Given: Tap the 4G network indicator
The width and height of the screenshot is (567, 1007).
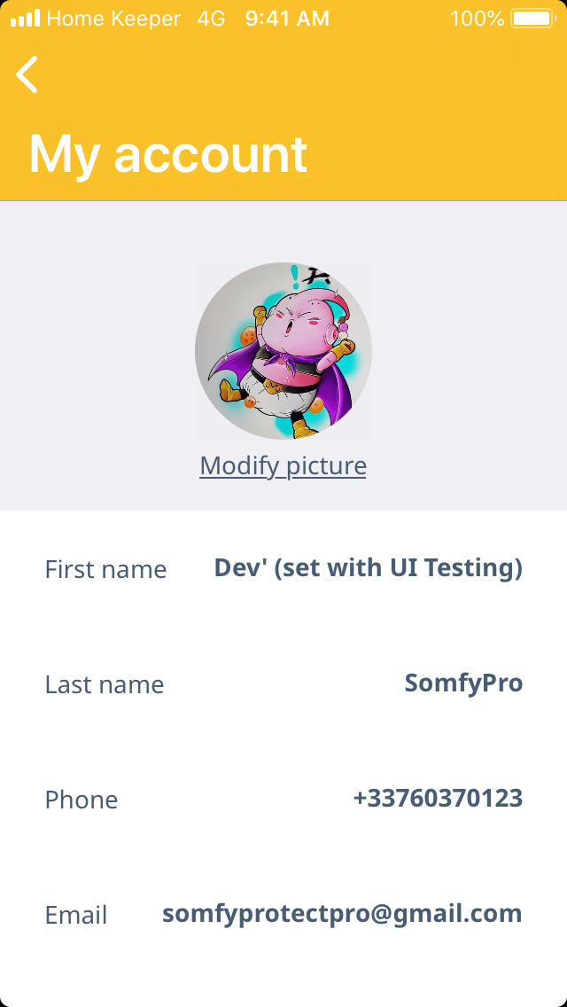Looking at the screenshot, I should (x=211, y=19).
